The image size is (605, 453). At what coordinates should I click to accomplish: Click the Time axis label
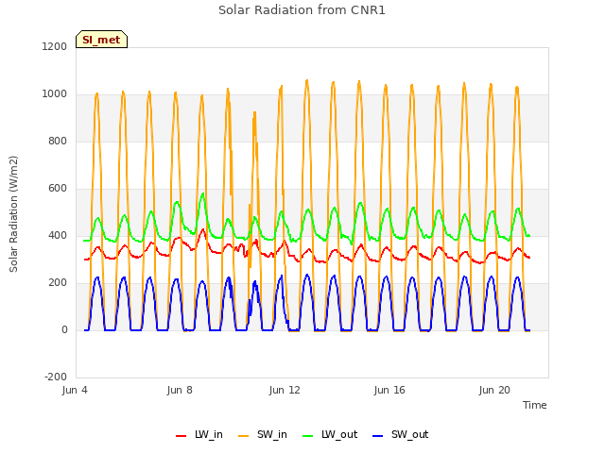coord(534,405)
